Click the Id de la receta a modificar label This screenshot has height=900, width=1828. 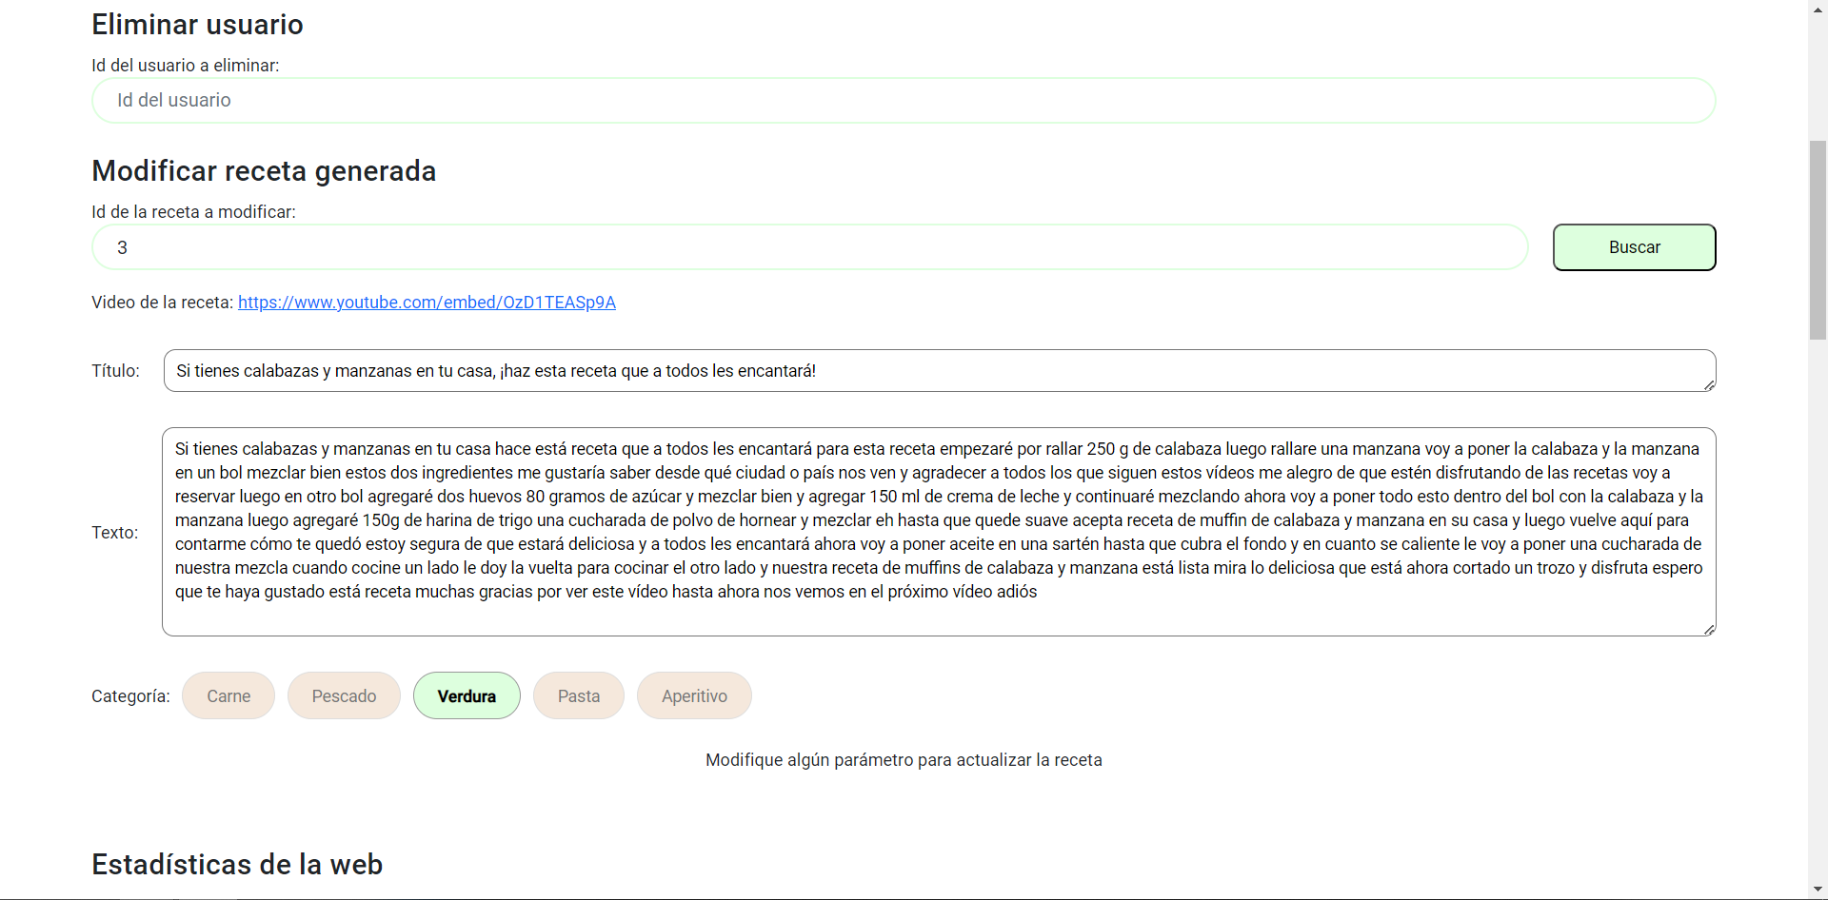point(193,212)
